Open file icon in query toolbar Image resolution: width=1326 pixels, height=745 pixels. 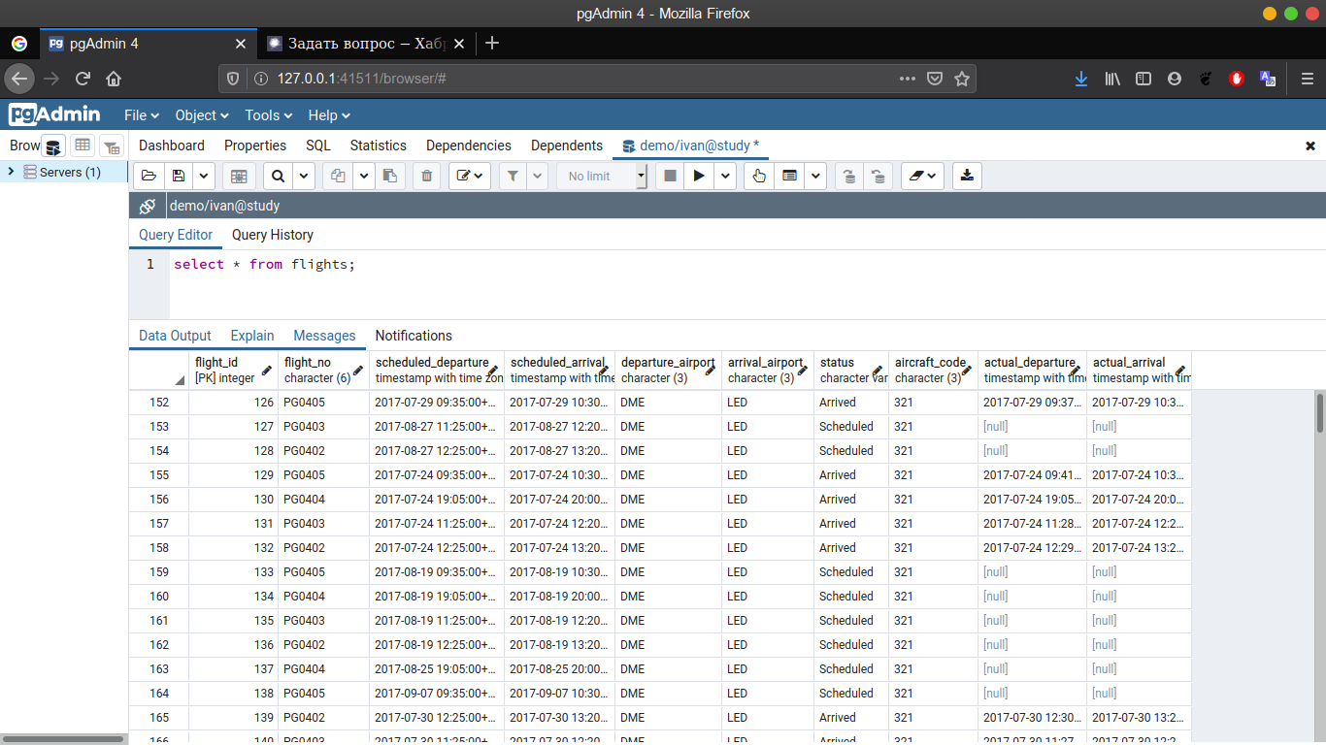coord(149,176)
